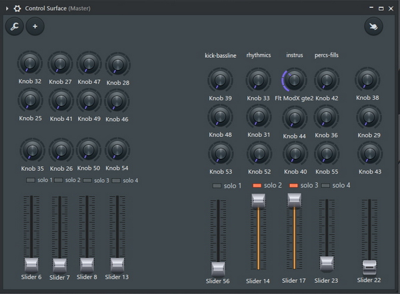Click the Knob 54 dial

click(x=117, y=150)
